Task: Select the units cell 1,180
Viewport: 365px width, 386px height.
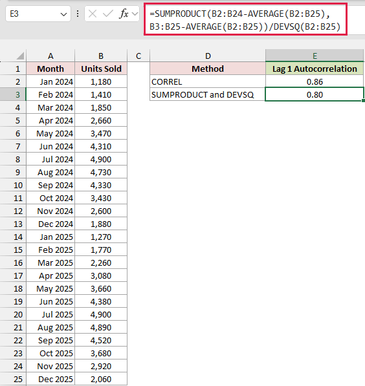Action: pos(101,81)
